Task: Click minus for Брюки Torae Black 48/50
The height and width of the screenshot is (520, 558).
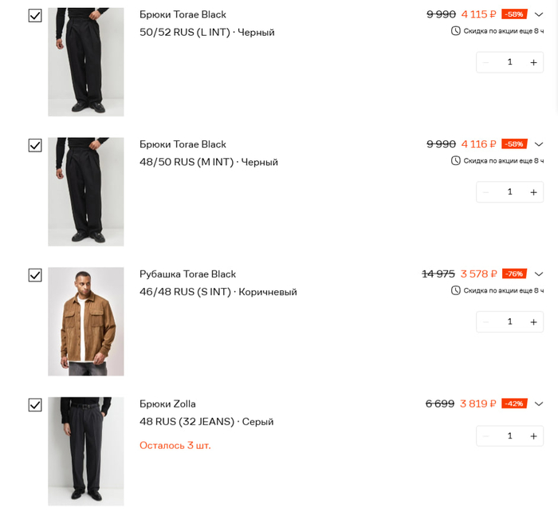Action: click(x=485, y=192)
